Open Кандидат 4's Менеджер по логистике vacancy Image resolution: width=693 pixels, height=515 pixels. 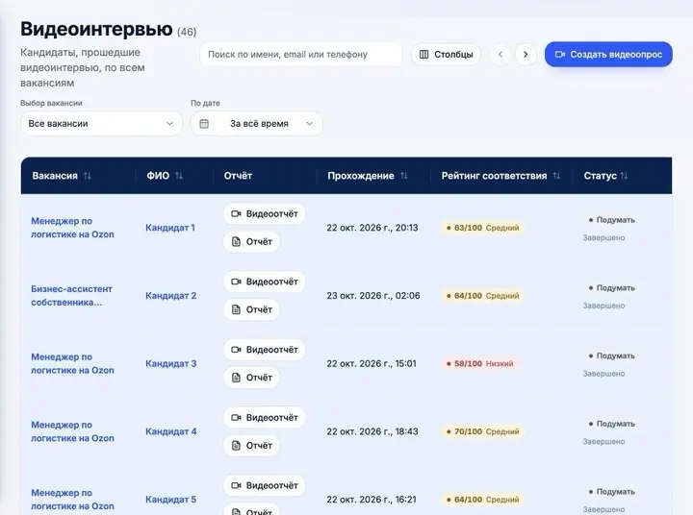click(72, 431)
